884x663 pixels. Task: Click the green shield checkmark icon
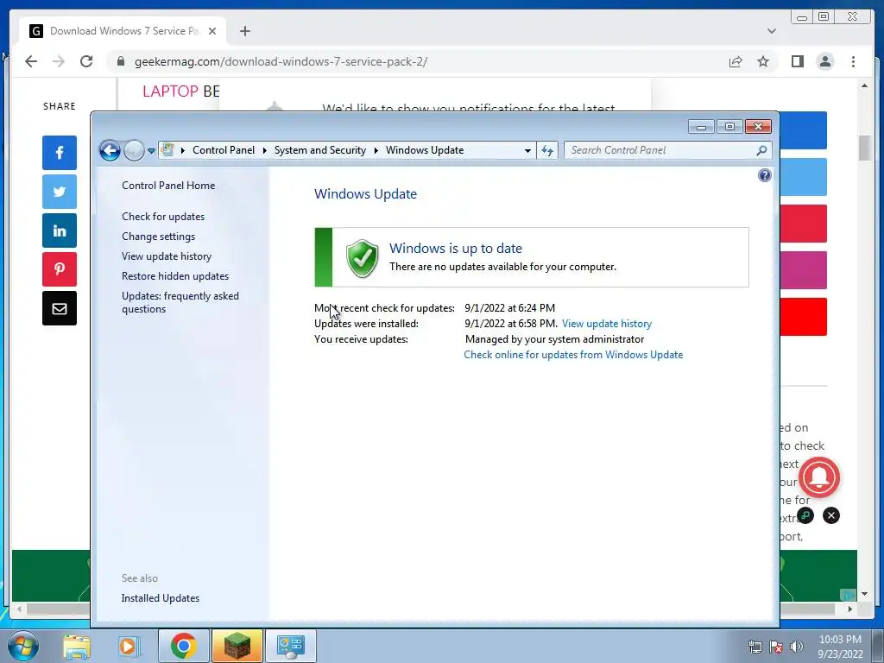tap(362, 257)
